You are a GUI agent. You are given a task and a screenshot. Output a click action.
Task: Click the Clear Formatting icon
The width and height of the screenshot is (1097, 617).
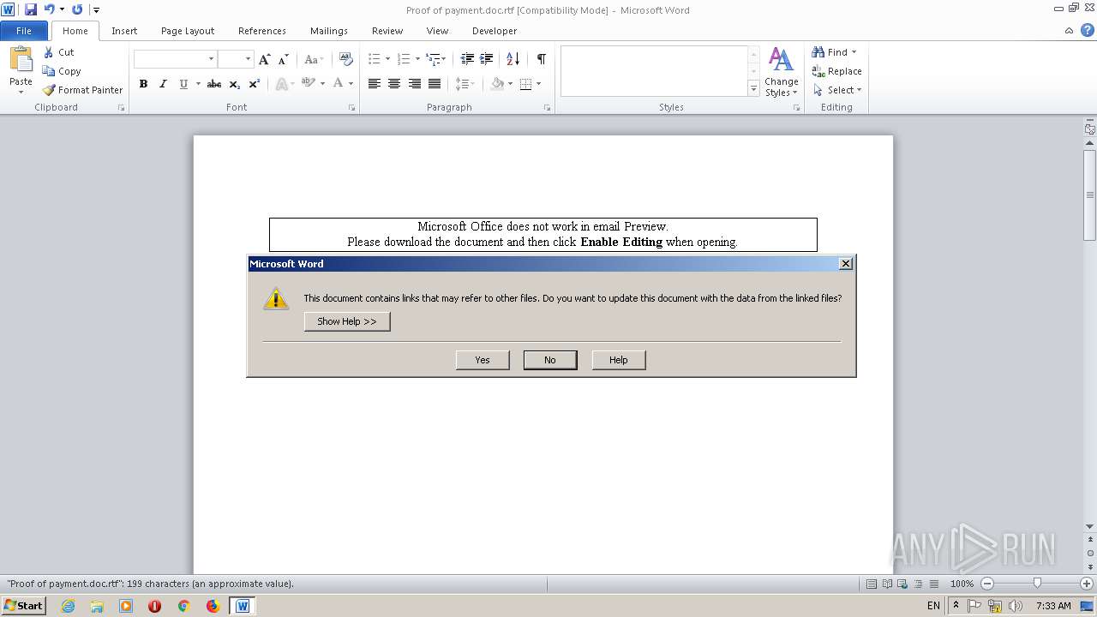coord(346,59)
